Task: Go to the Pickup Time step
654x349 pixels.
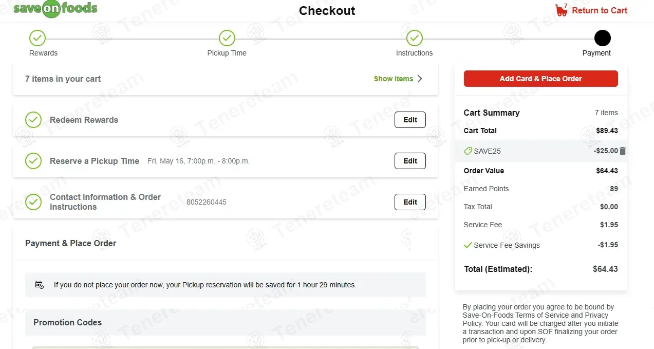Action: pos(227,38)
